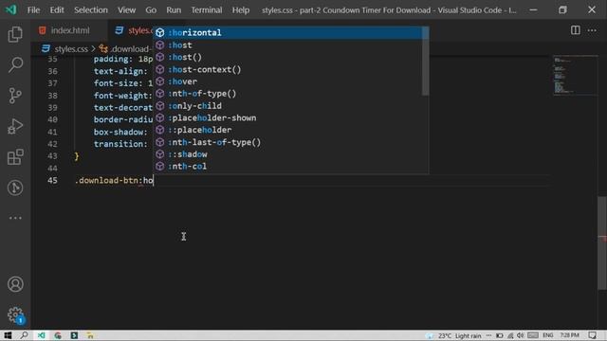
Task: Open the File menu
Action: (x=34, y=10)
